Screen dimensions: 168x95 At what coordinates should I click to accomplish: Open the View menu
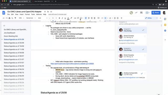pyautogui.click(x=17, y=14)
